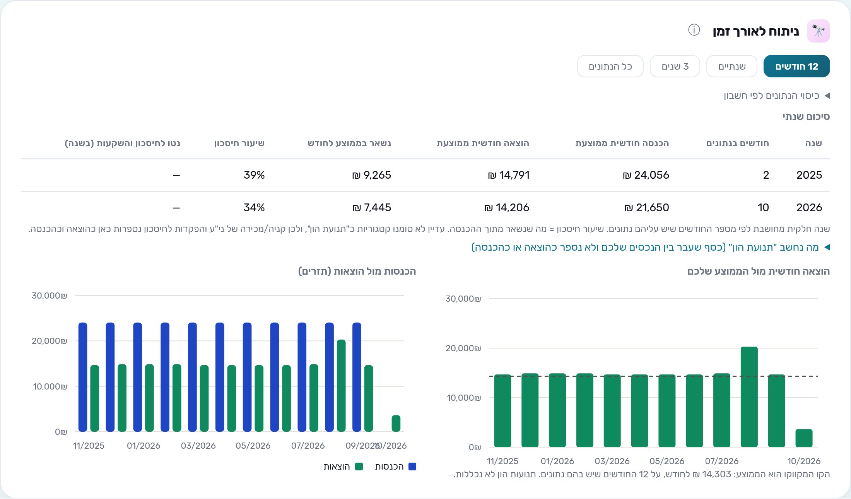Switch to the 3 שנים time range

(x=675, y=66)
